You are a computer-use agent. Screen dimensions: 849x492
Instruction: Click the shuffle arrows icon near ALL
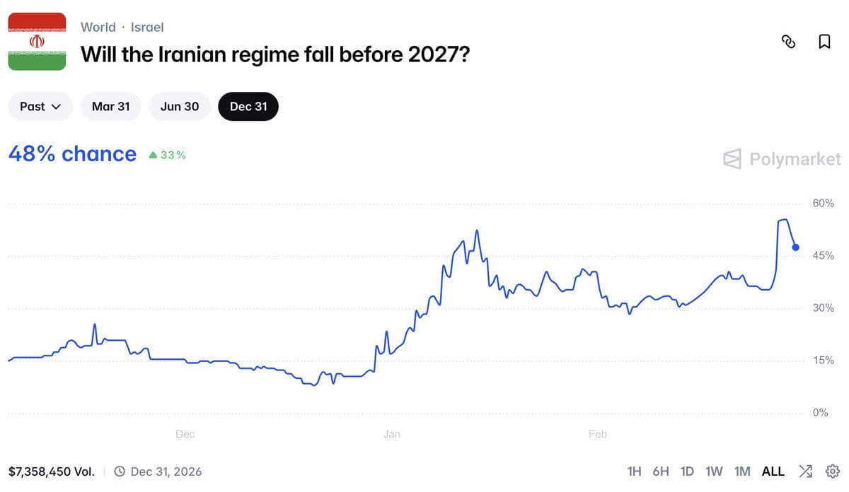pos(805,471)
